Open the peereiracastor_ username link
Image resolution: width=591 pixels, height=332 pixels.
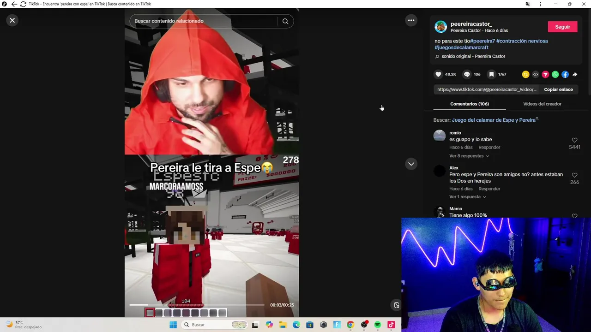[471, 24]
